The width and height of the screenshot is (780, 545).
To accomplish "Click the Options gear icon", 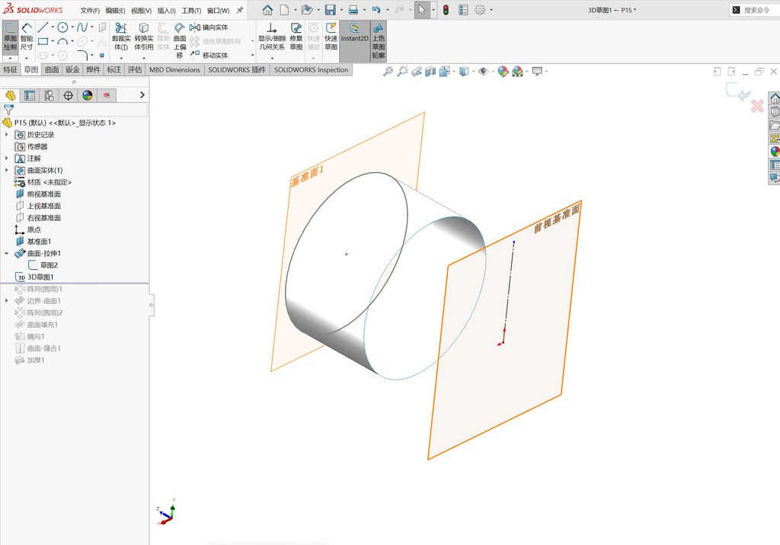I will (480, 10).
